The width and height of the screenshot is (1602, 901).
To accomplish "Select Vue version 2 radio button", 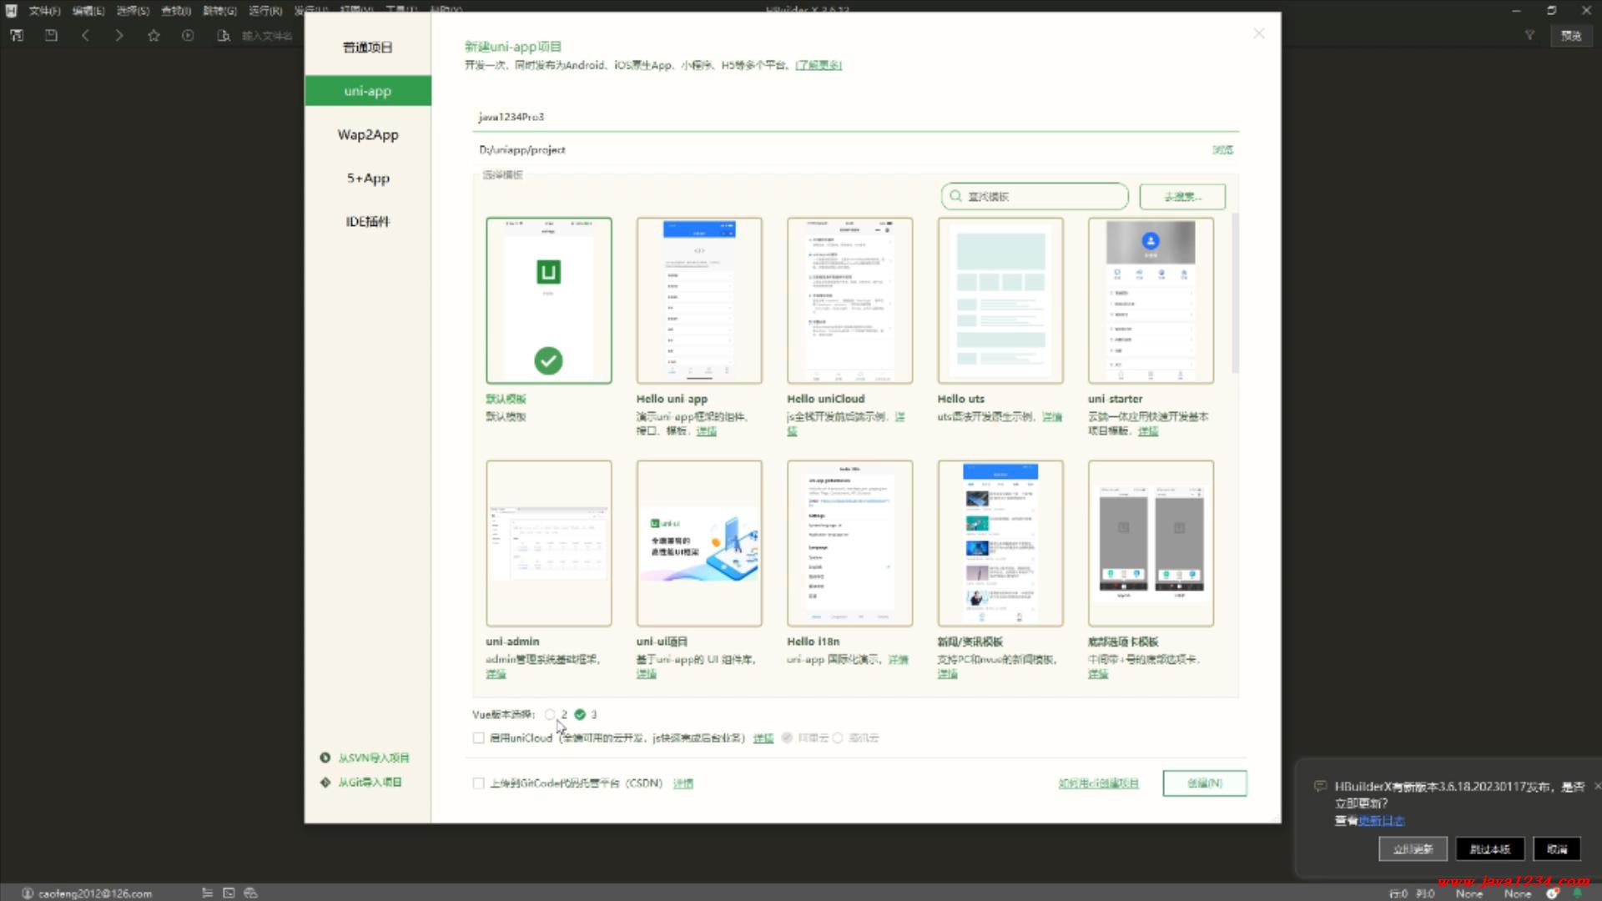I will point(550,715).
